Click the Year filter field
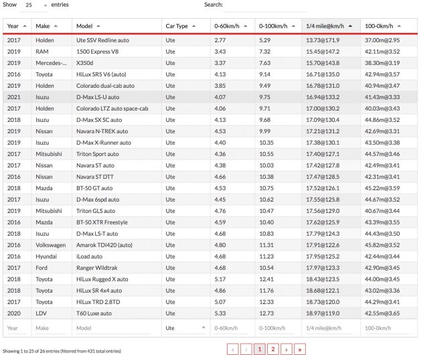The width and height of the screenshot is (421, 355). coord(17,328)
